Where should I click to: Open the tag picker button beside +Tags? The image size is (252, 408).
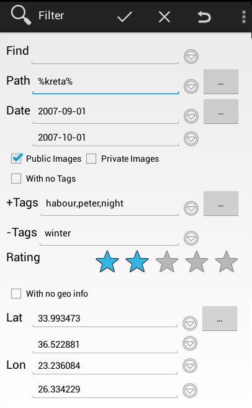point(221,203)
